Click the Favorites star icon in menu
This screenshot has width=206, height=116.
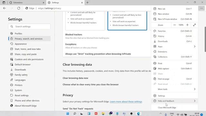pyautogui.click(x=155, y=31)
